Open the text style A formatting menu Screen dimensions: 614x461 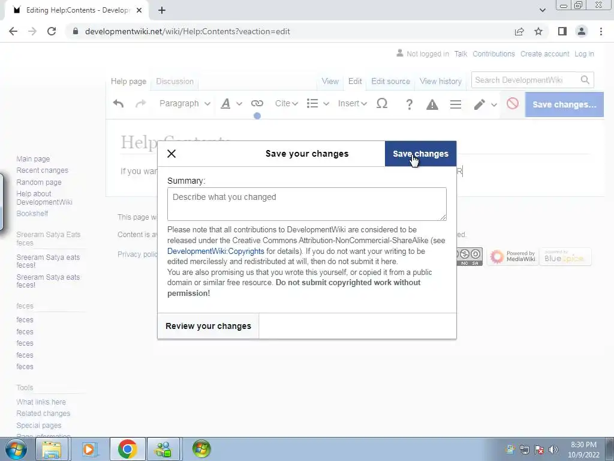[231, 103]
